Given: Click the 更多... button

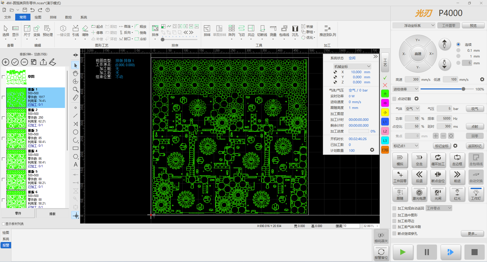Looking at the screenshot, I should pos(472,234).
